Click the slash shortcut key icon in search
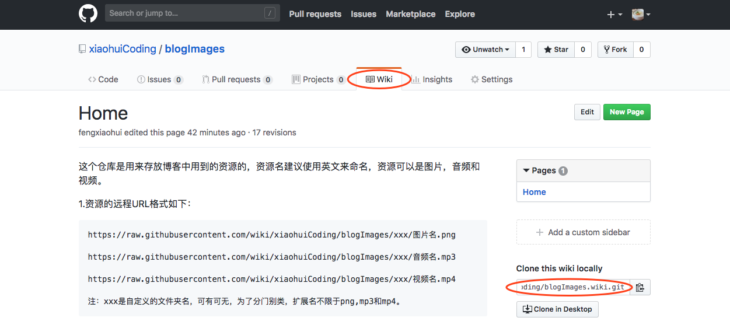730x321 pixels. [x=269, y=13]
